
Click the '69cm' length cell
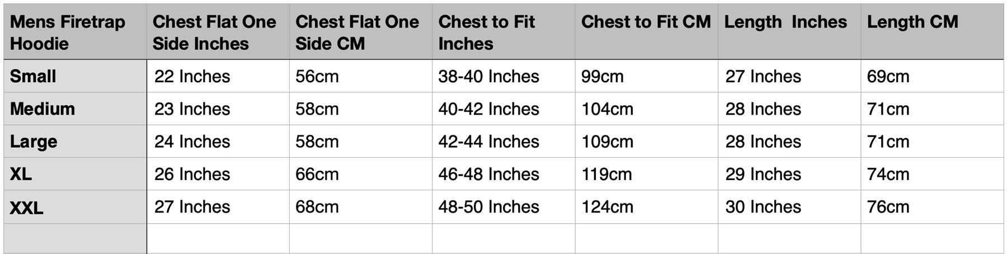click(888, 76)
